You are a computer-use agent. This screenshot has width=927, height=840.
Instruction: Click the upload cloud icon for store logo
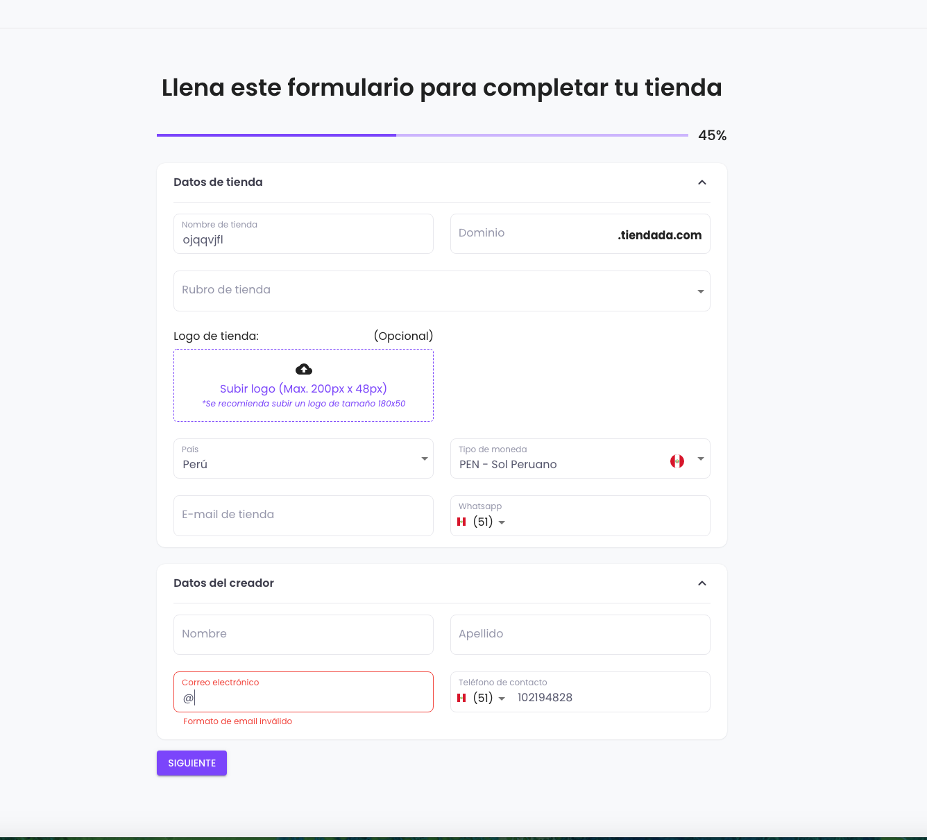tap(303, 368)
